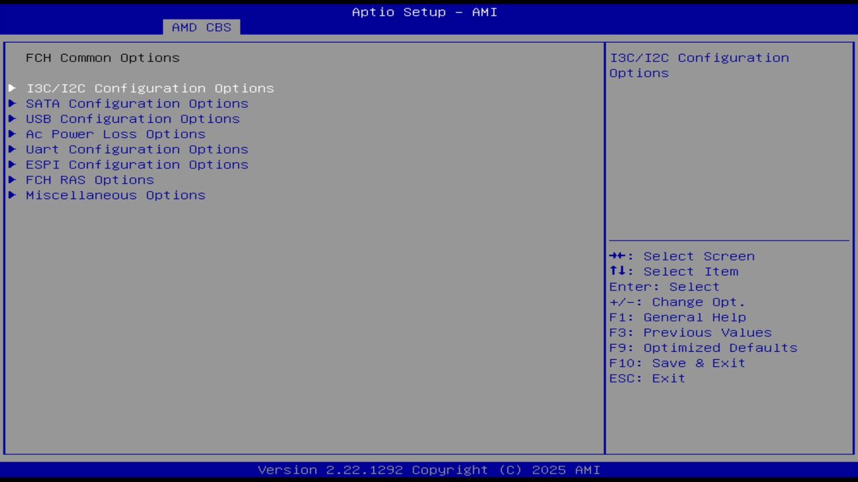858x482 pixels.
Task: Click the FCH Common Options heading
Action: (103, 58)
